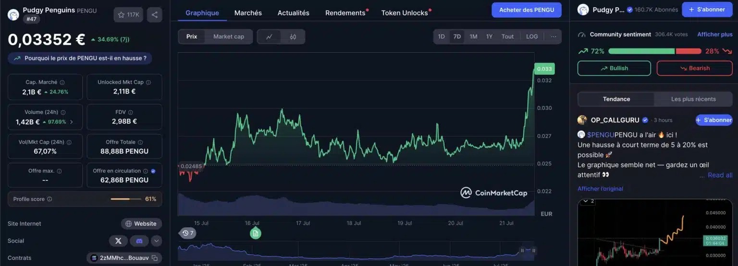Switch feed to Tendance tab
Viewport: 738px width, 266px height.
[x=616, y=99]
